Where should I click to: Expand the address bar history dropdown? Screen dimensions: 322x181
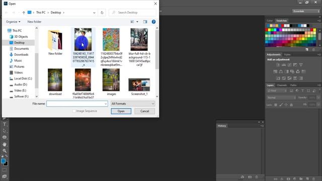pyautogui.click(x=94, y=13)
